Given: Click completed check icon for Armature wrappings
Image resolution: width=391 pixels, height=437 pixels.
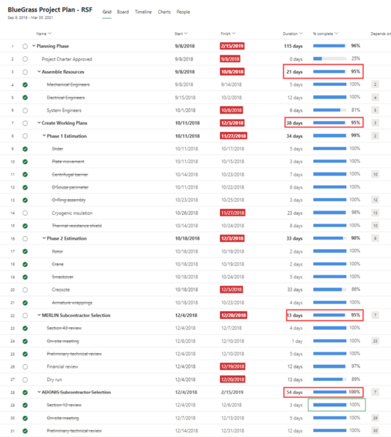Looking at the screenshot, I should click(x=25, y=303).
